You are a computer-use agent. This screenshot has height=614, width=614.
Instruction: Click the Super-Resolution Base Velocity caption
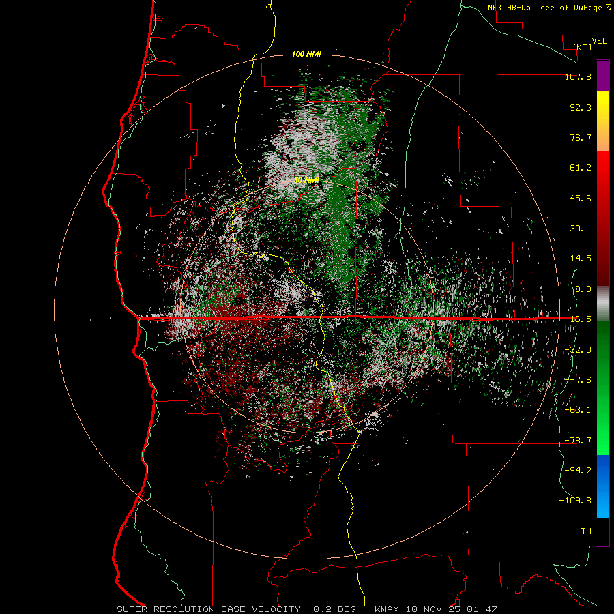point(306,609)
